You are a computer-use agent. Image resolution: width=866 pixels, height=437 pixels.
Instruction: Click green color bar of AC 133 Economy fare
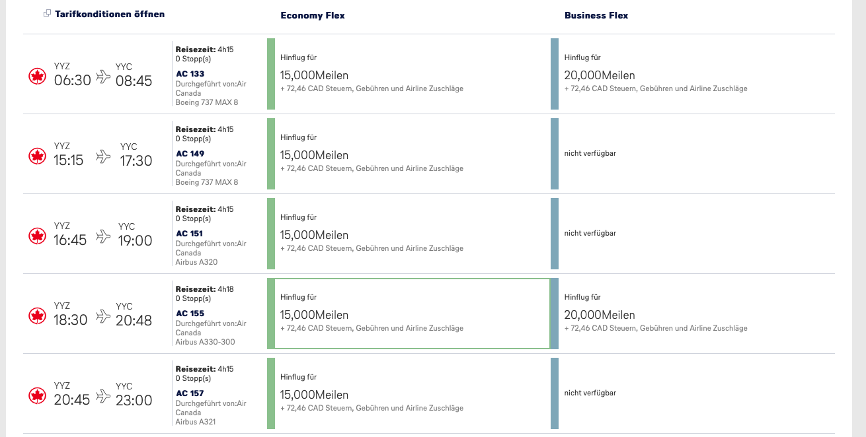[x=271, y=74]
